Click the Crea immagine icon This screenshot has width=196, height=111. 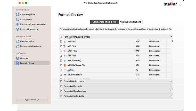(18, 41)
